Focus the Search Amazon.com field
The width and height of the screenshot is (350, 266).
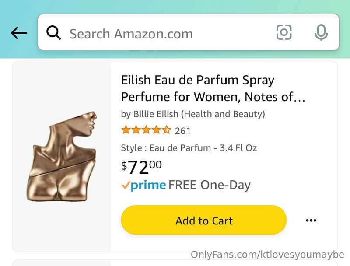pyautogui.click(x=189, y=32)
